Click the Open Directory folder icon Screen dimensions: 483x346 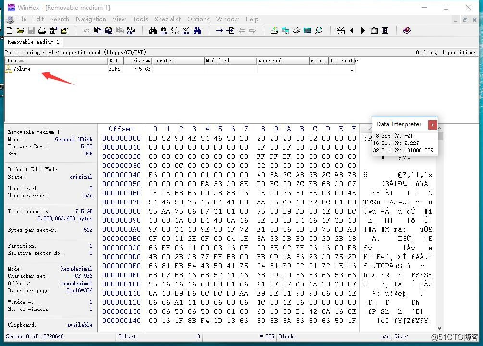pos(65,30)
